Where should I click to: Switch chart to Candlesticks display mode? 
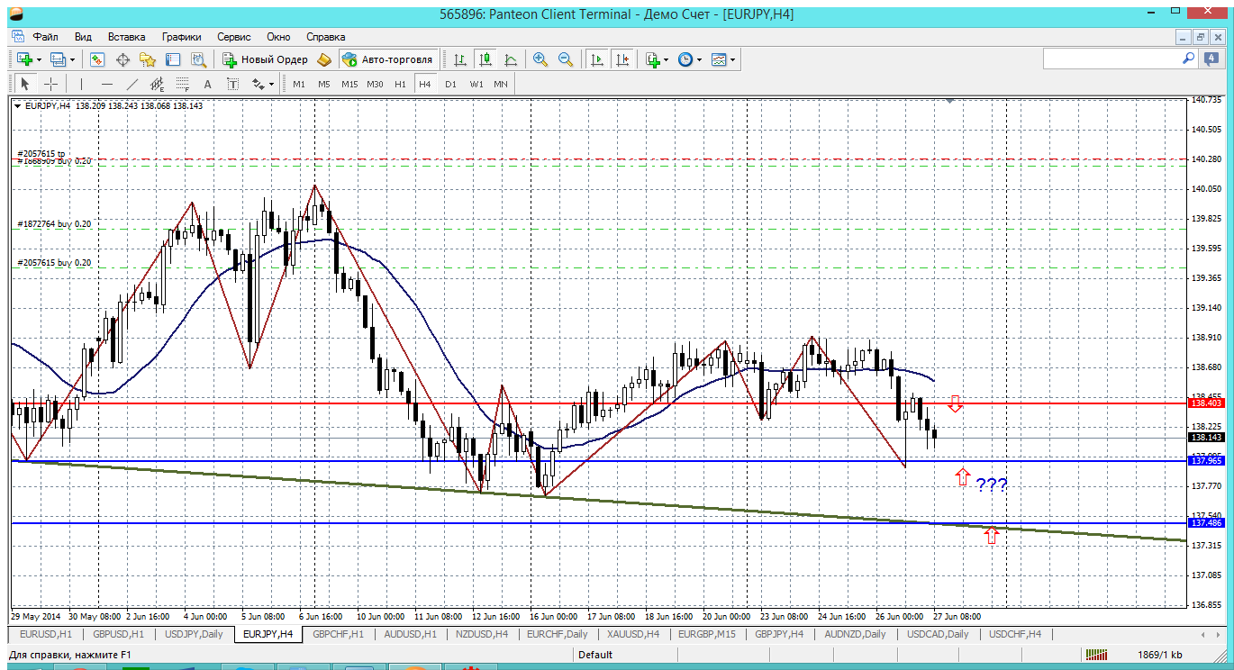[485, 59]
